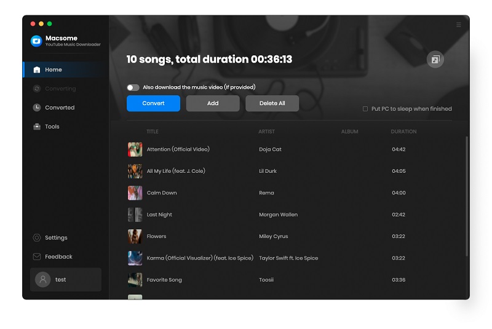
Task: Click the Settings gear icon
Action: point(37,238)
